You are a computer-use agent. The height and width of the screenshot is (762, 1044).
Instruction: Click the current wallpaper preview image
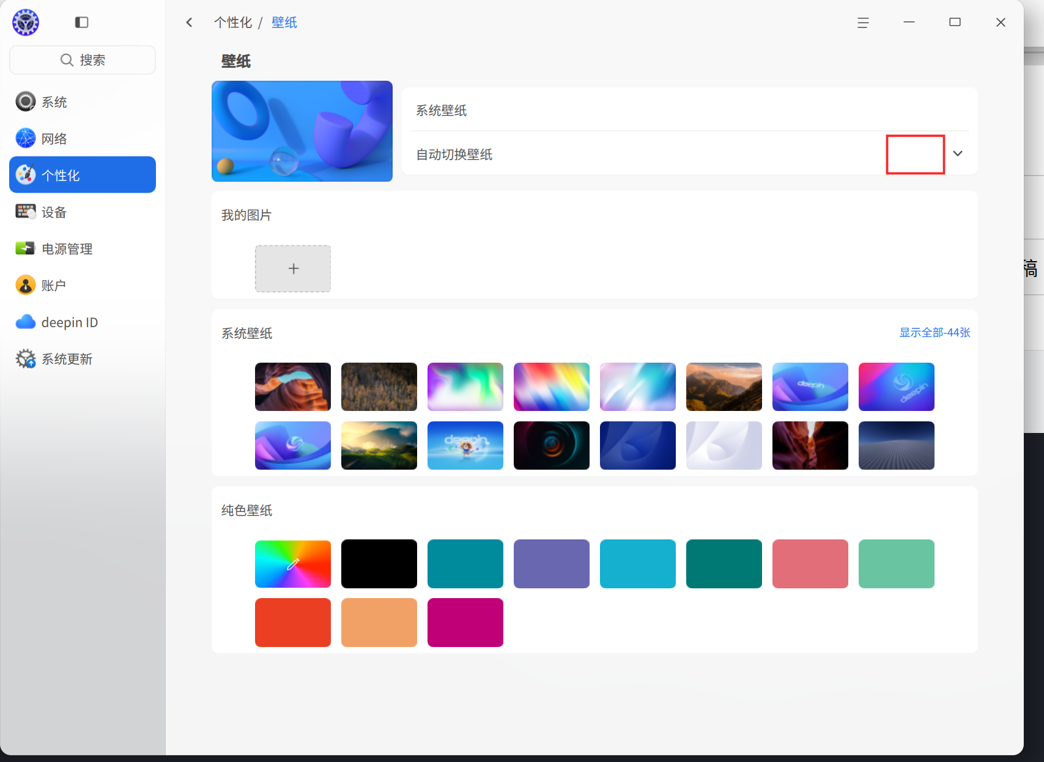click(302, 131)
